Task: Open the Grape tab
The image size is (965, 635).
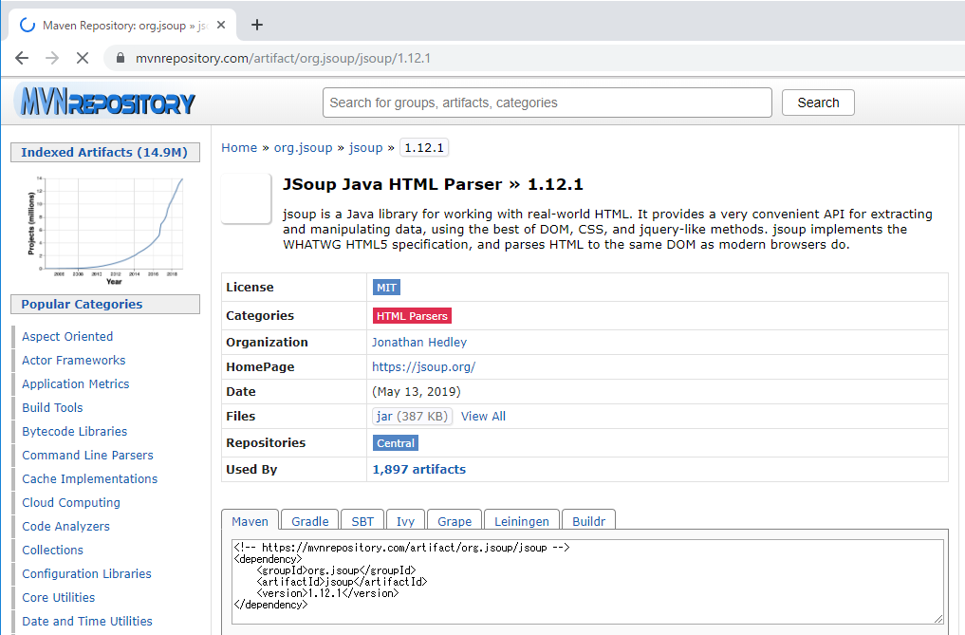Action: point(455,521)
